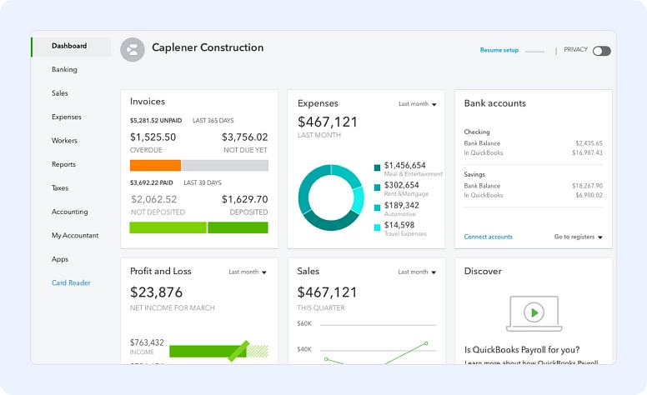Open Reports in the sidebar
Viewport: 647px width, 395px height.
point(63,164)
